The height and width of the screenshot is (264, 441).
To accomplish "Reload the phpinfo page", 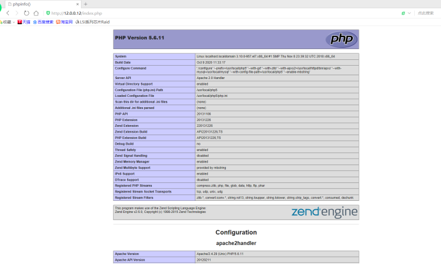I will [x=26, y=13].
